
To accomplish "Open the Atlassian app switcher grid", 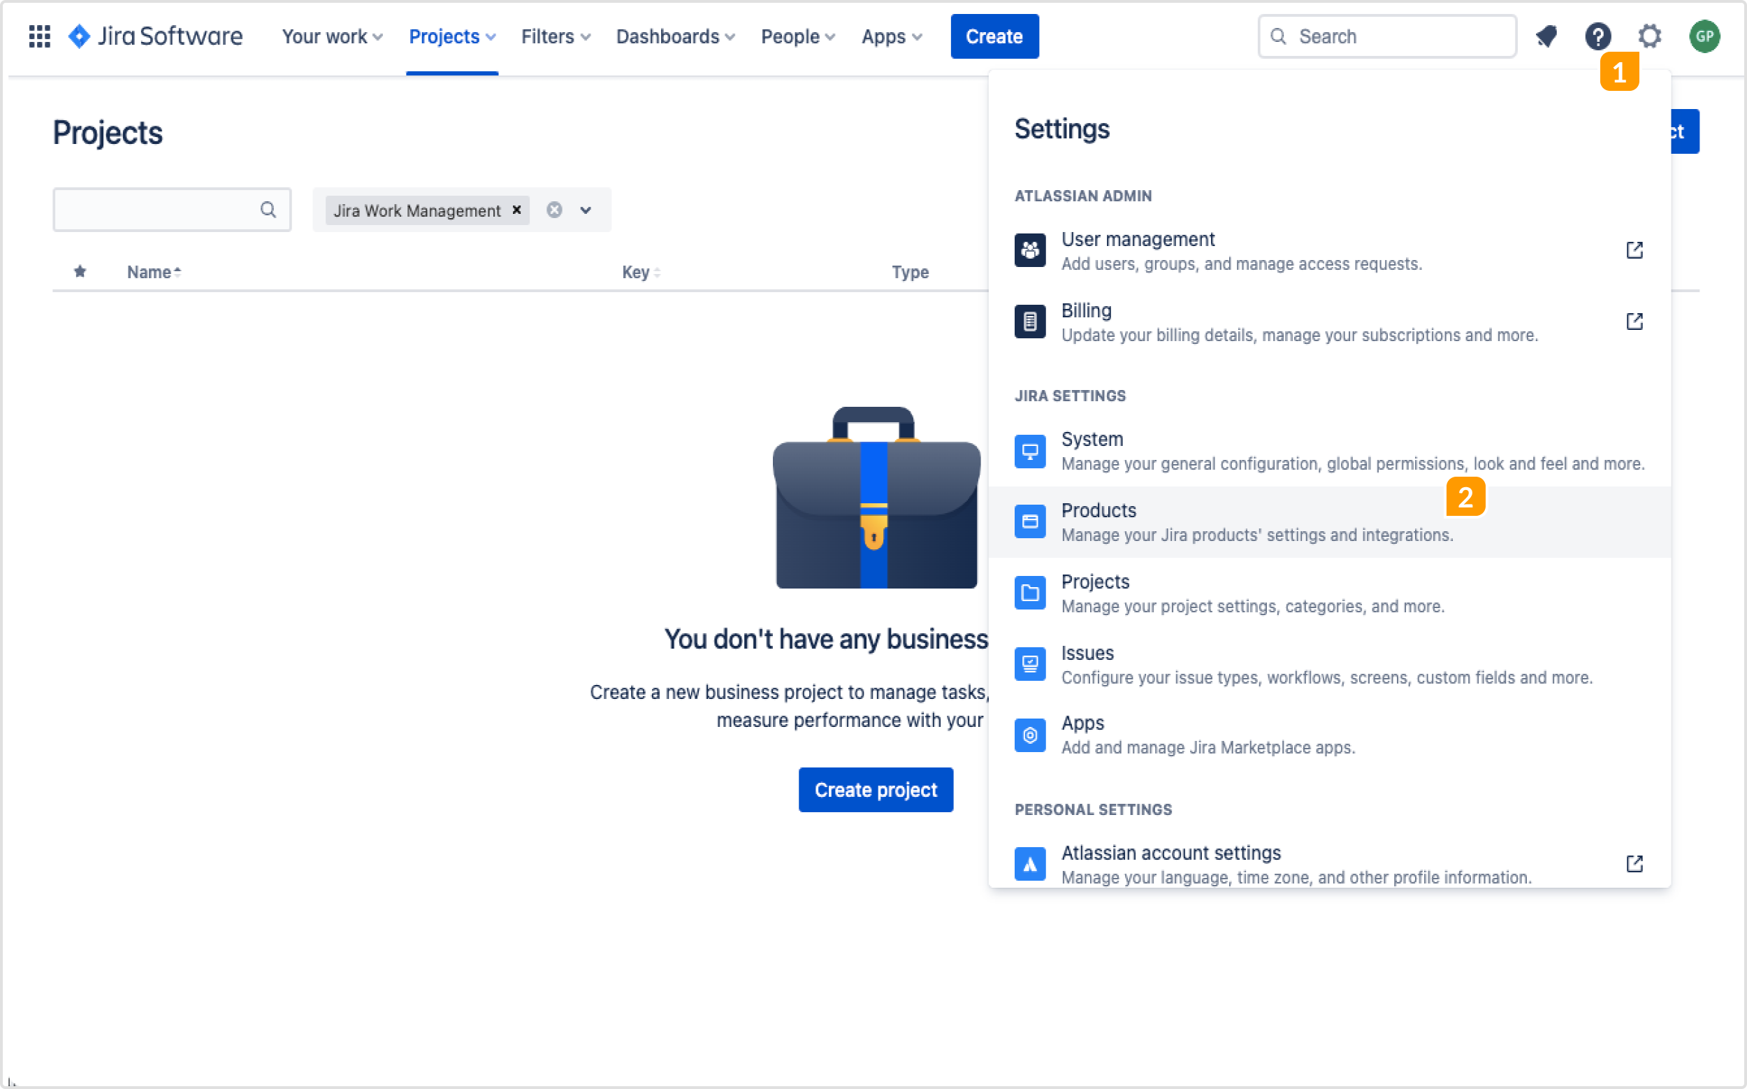I will 40,36.
